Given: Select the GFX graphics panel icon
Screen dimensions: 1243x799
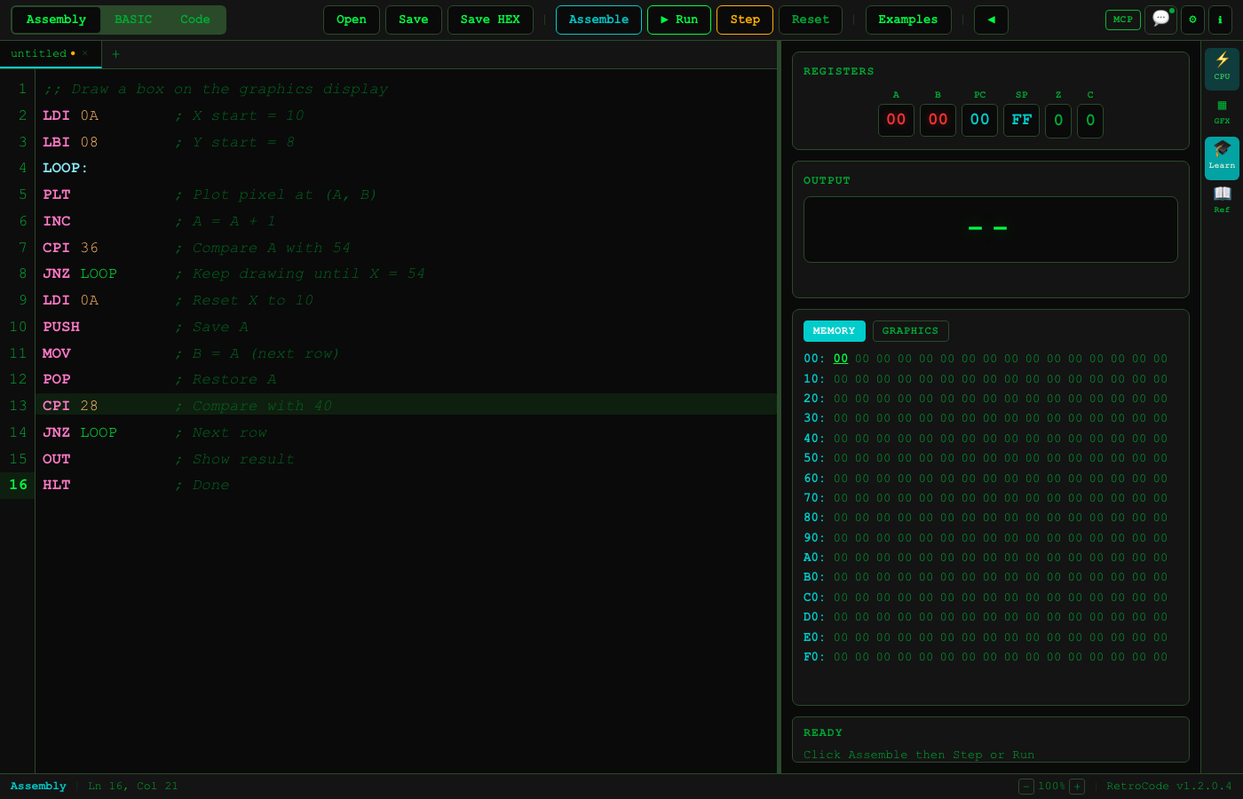Looking at the screenshot, I should [x=1222, y=110].
